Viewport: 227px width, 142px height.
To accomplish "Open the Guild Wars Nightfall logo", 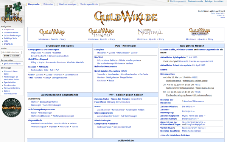I will (x=150, y=32).
